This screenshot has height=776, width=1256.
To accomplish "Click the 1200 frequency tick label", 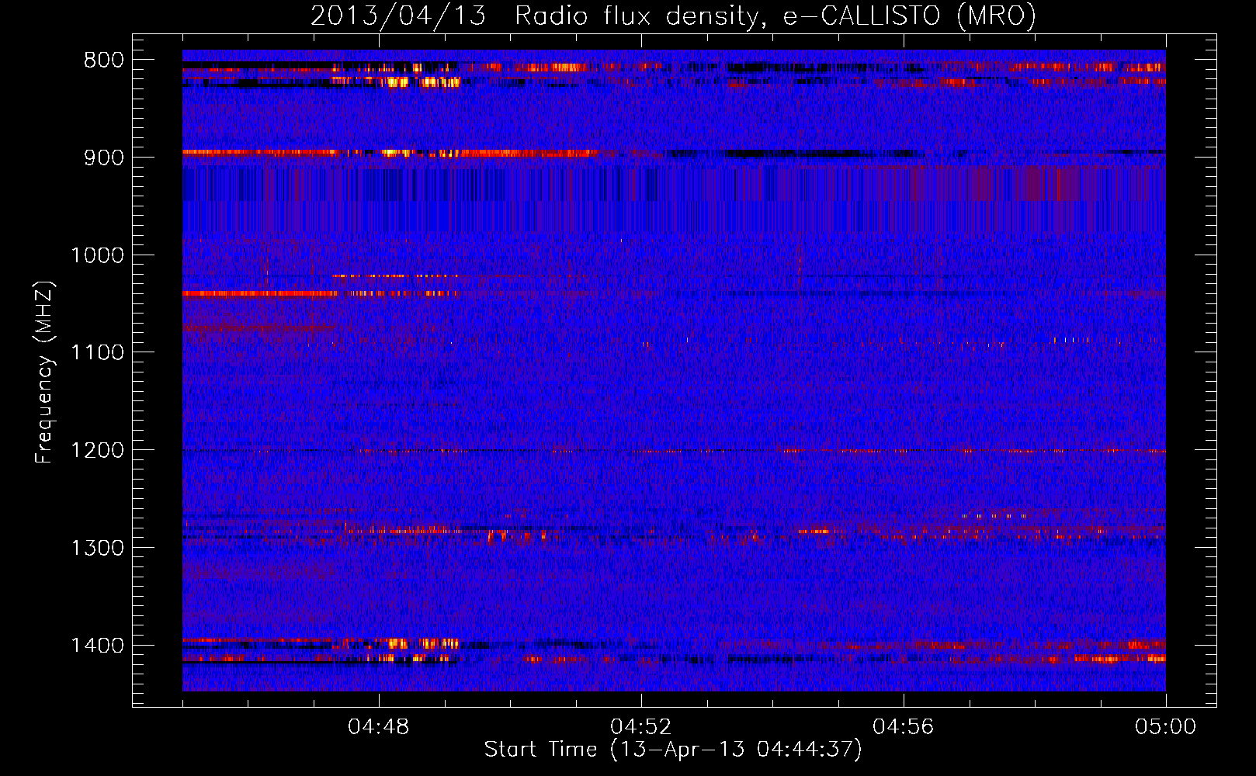I will [97, 451].
